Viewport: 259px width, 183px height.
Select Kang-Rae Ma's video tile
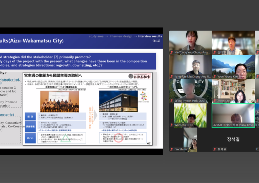tap(190, 67)
